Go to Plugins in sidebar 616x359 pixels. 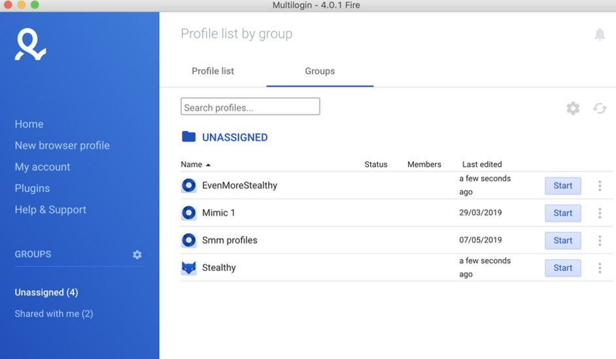coord(32,188)
